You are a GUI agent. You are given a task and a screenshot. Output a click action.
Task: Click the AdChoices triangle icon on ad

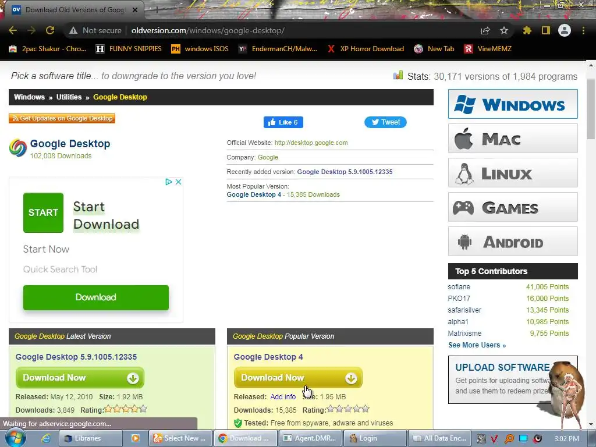click(169, 182)
